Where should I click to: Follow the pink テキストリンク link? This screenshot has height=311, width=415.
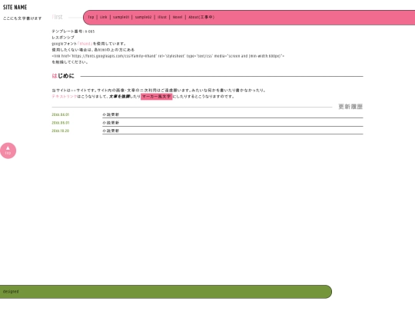point(65,97)
